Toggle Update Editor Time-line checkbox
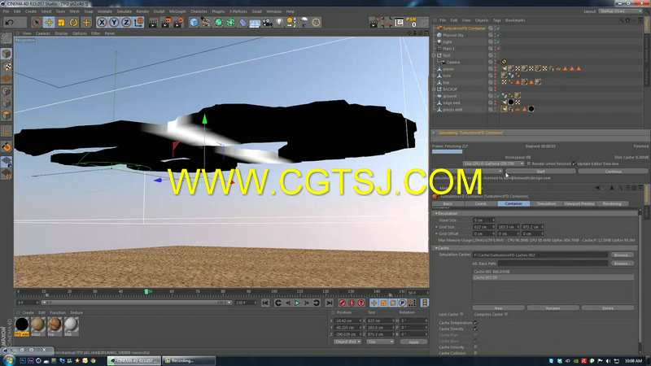The height and width of the screenshot is (366, 651). click(x=574, y=164)
